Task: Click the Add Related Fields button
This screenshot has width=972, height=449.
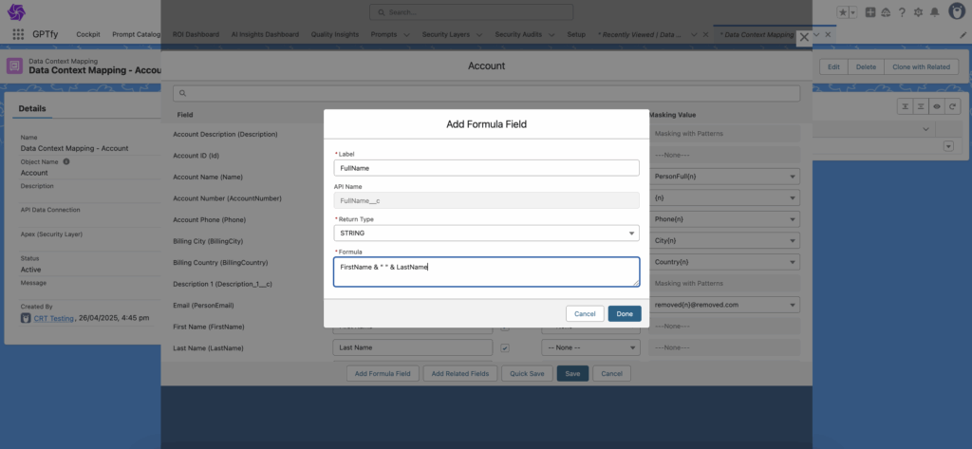Action: click(460, 373)
